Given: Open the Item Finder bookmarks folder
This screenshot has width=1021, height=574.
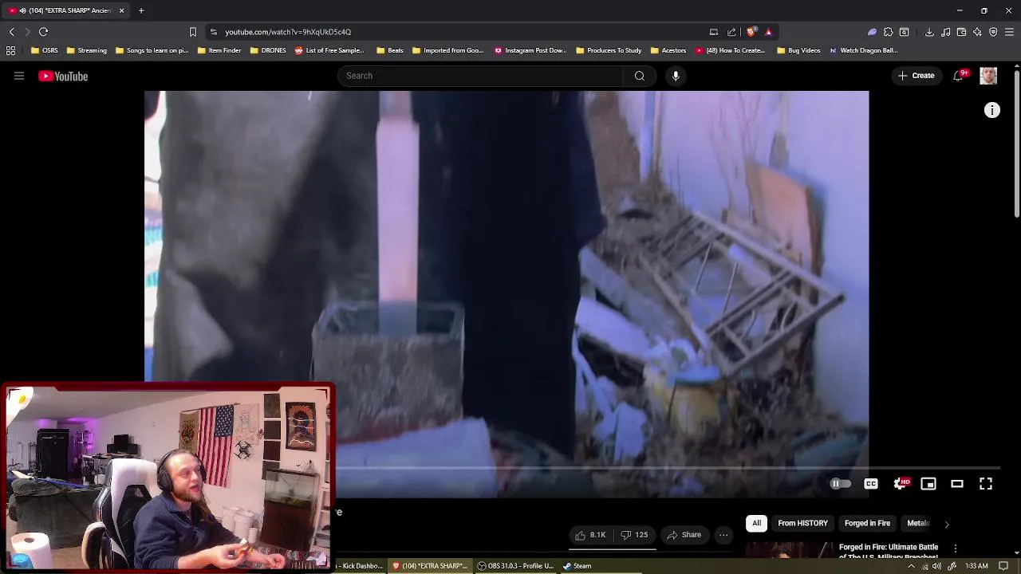Looking at the screenshot, I should (219, 50).
